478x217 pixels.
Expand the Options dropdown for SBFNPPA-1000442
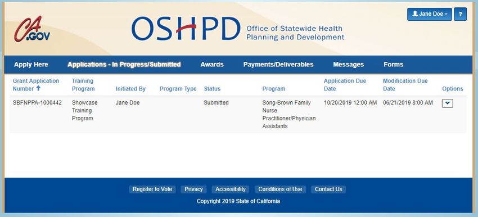(x=447, y=103)
